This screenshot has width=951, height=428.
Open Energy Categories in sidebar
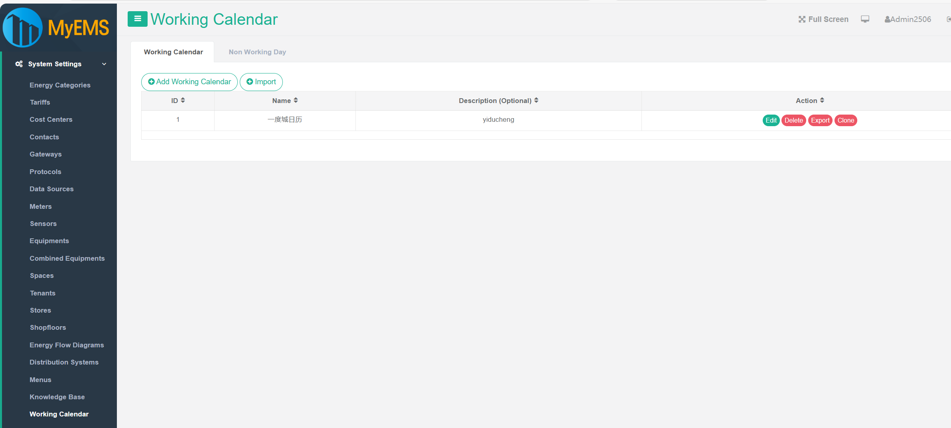coord(60,85)
